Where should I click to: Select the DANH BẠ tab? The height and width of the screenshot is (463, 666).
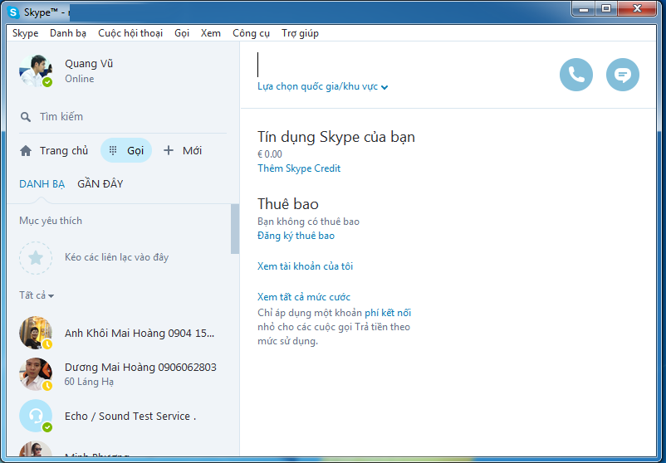point(42,184)
